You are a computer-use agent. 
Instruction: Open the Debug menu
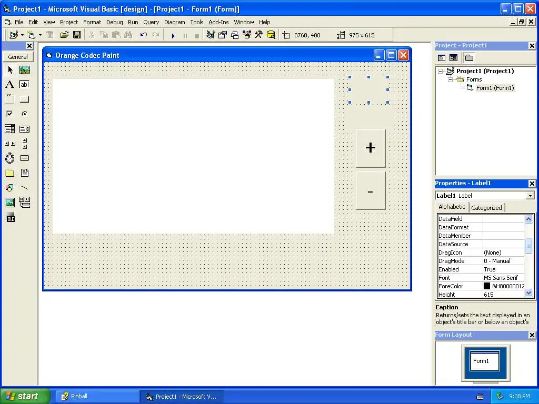click(x=114, y=22)
